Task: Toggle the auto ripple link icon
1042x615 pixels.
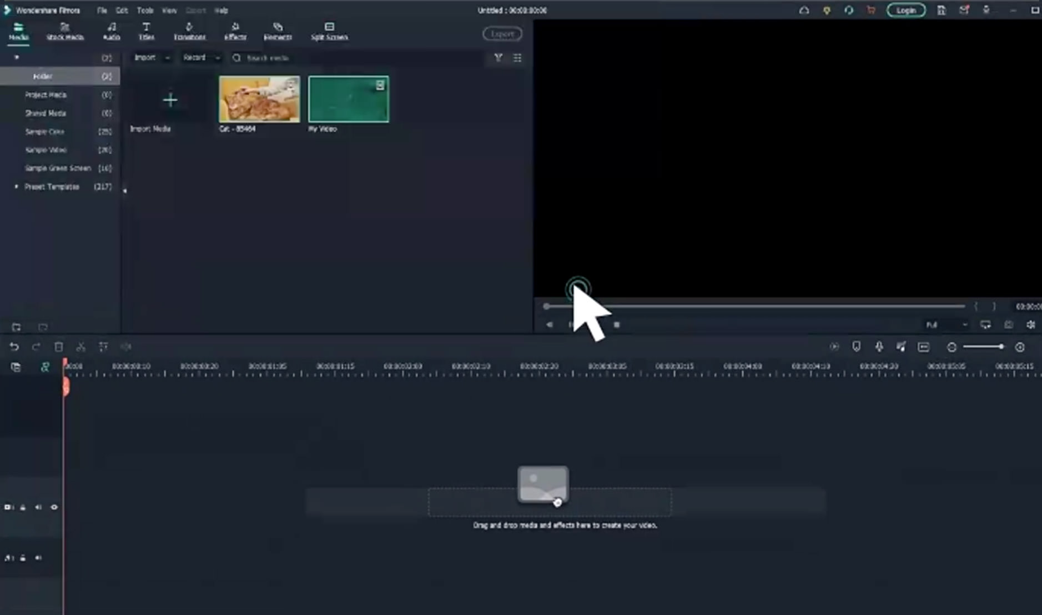Action: pyautogui.click(x=45, y=367)
